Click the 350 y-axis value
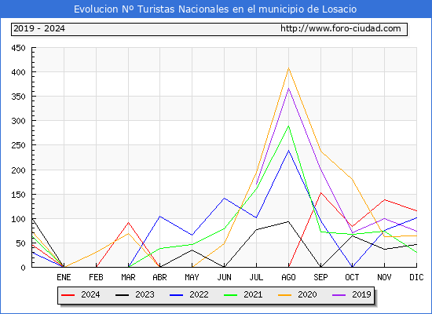The width and height of the screenshot is (432, 314). [19, 97]
